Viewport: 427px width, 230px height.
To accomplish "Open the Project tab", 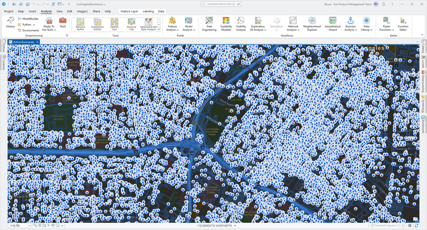I will pos(9,12).
